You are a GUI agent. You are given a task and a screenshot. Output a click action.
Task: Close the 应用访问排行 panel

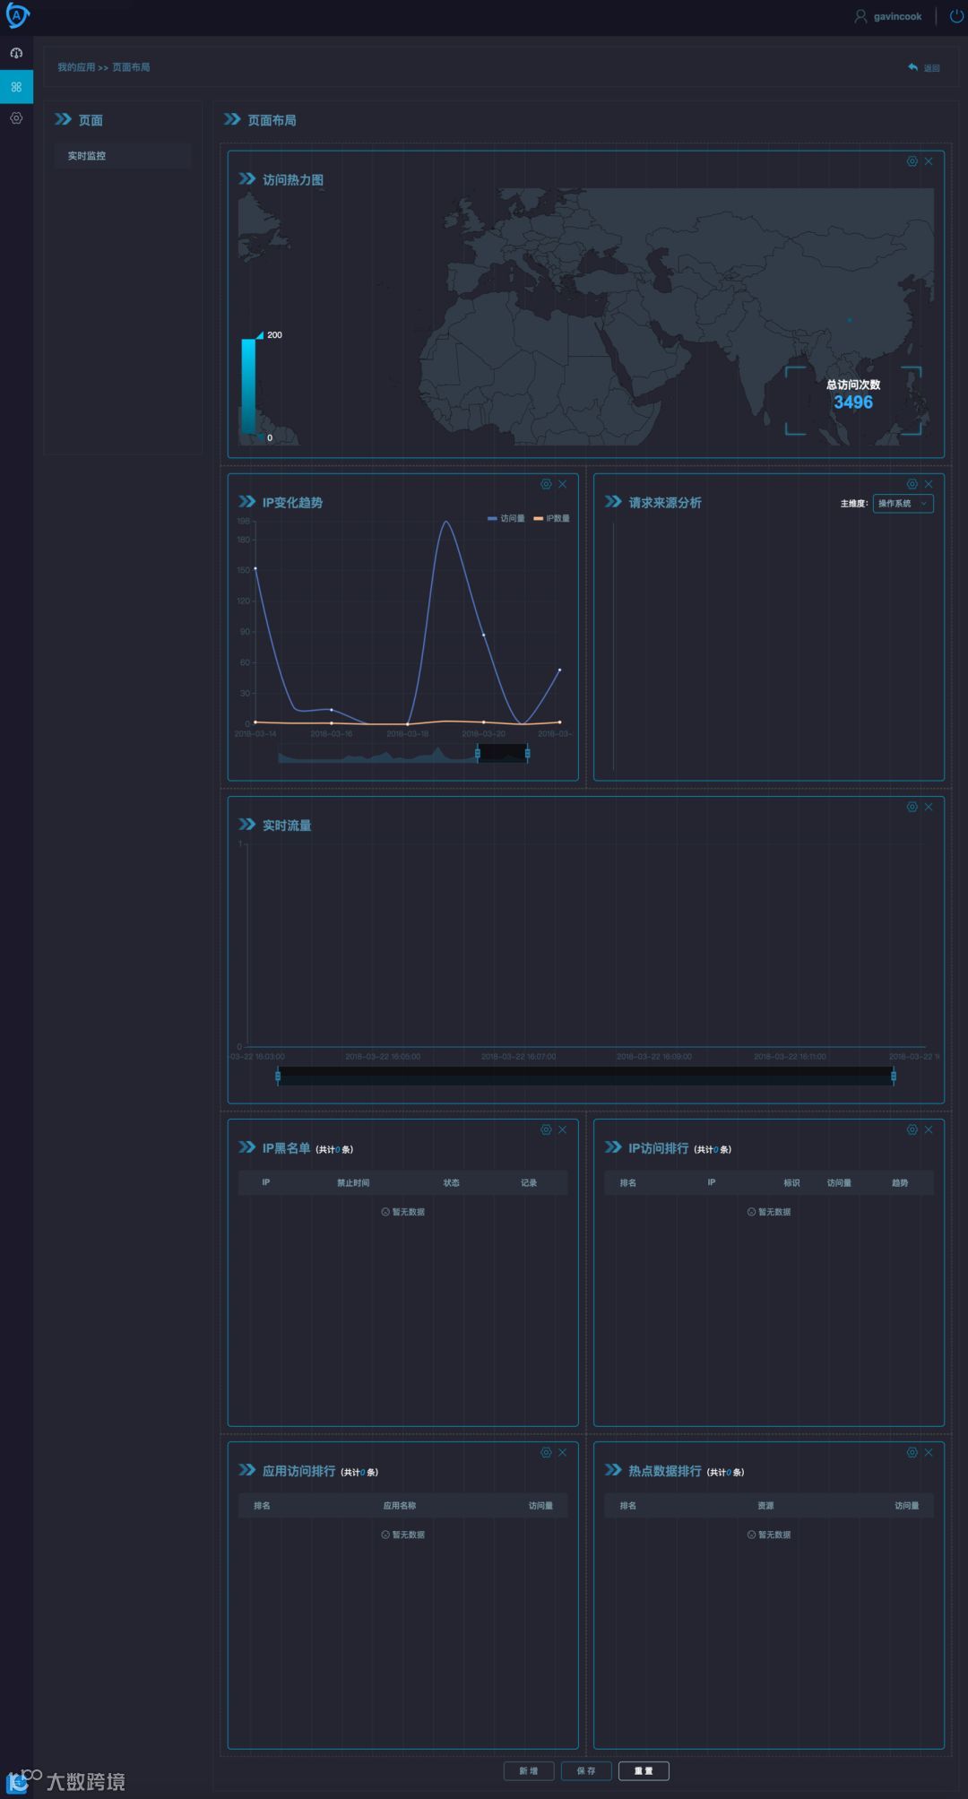[x=562, y=1452]
